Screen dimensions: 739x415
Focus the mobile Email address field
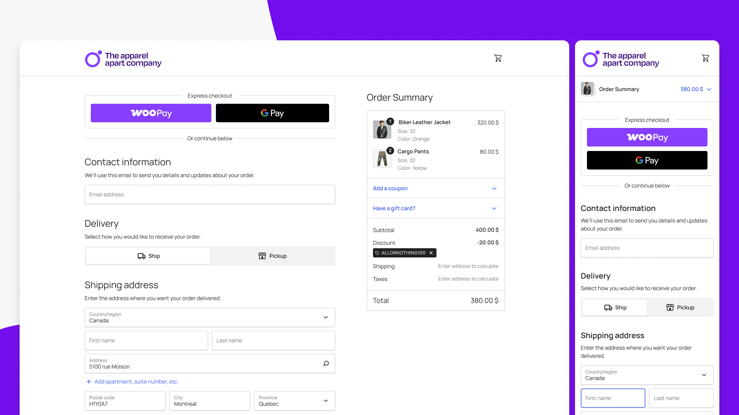[x=647, y=248]
